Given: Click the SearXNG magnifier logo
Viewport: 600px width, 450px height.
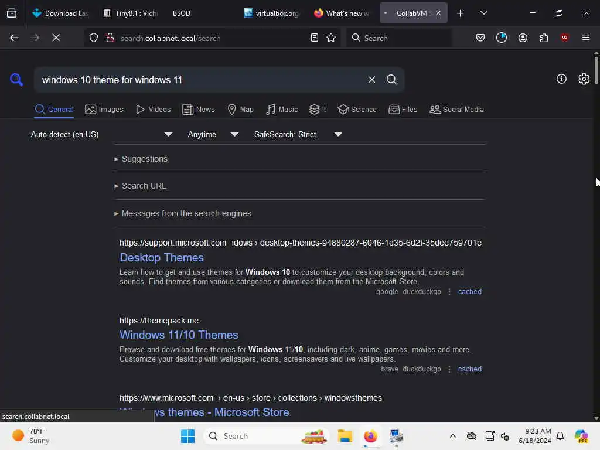Looking at the screenshot, I should pyautogui.click(x=16, y=80).
